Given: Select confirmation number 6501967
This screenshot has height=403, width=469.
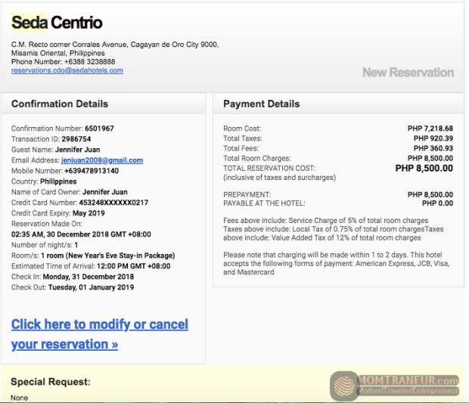Looking at the screenshot, I should [99, 129].
